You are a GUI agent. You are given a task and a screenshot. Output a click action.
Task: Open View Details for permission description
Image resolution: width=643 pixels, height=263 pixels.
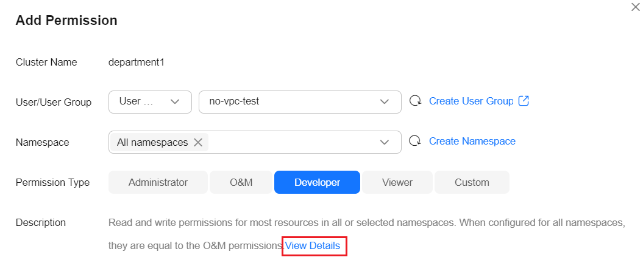click(313, 246)
